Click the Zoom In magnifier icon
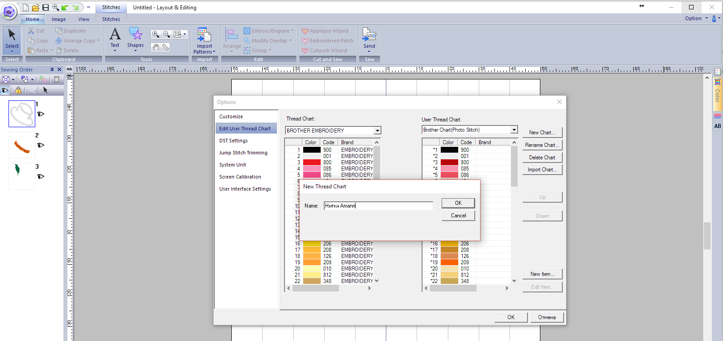Screen dimensions: 723x341 pyautogui.click(x=155, y=34)
